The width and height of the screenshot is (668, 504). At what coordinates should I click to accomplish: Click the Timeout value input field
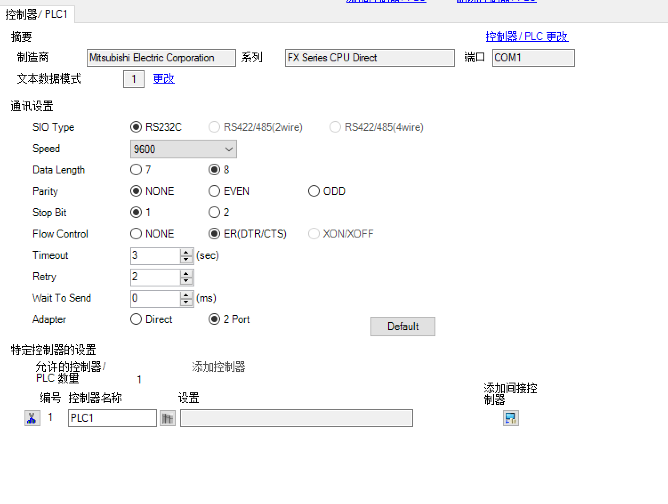pyautogui.click(x=155, y=256)
